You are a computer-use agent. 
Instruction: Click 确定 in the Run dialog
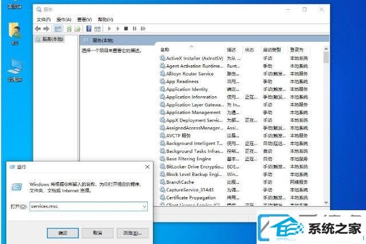[63, 233]
